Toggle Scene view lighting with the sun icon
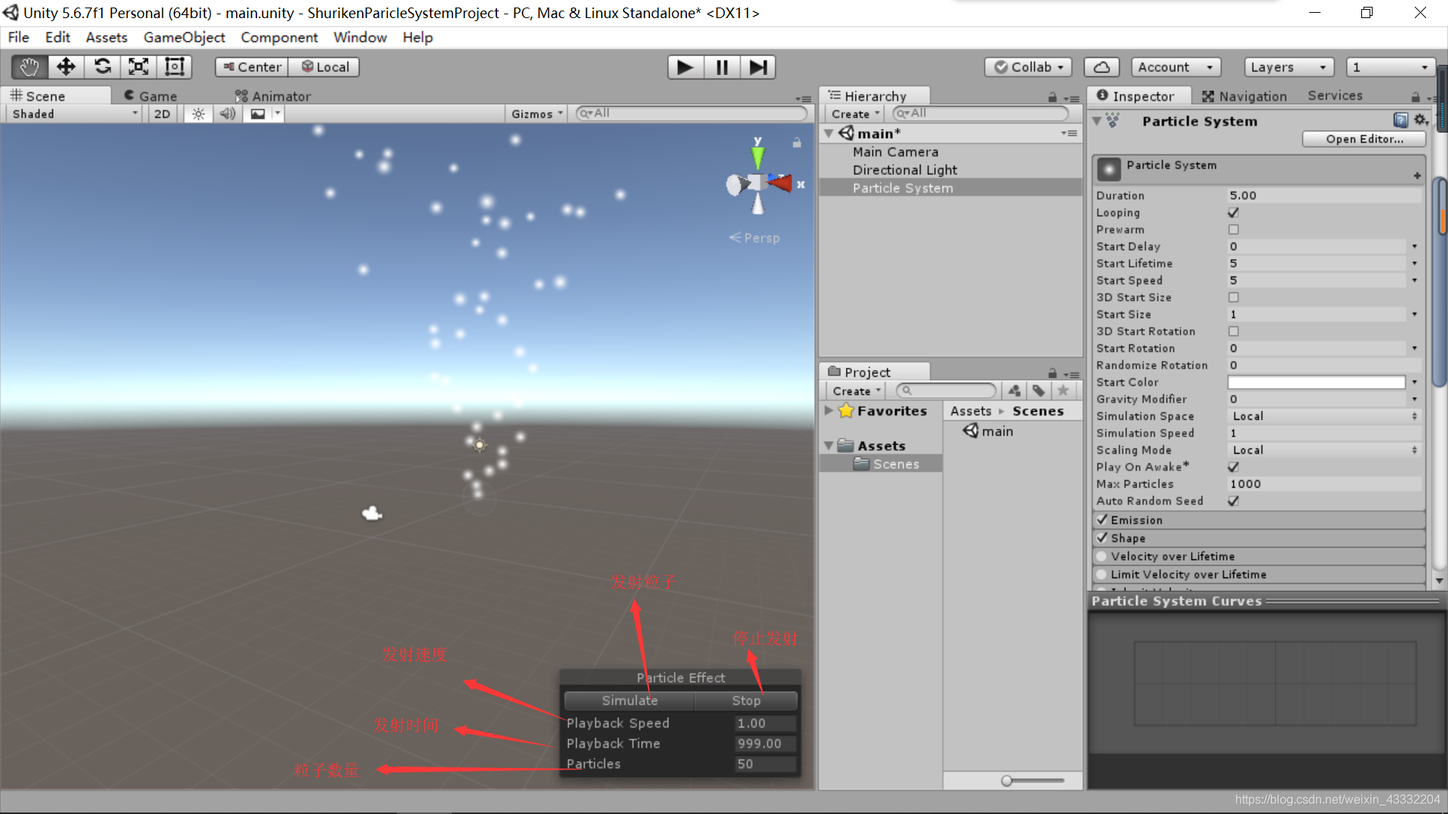1448x814 pixels. pos(198,113)
